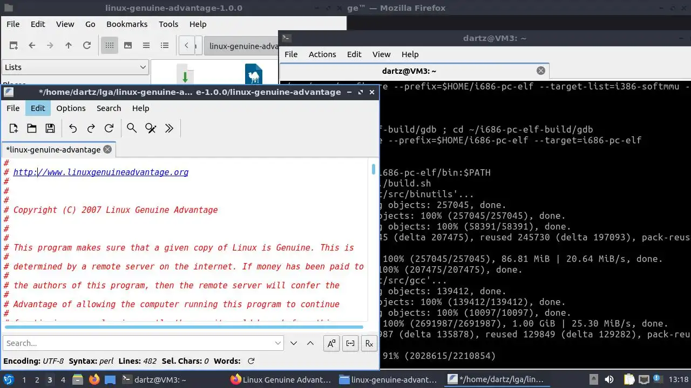Open the clipboard manager tray icon
691x388 pixels.
[x=629, y=379]
